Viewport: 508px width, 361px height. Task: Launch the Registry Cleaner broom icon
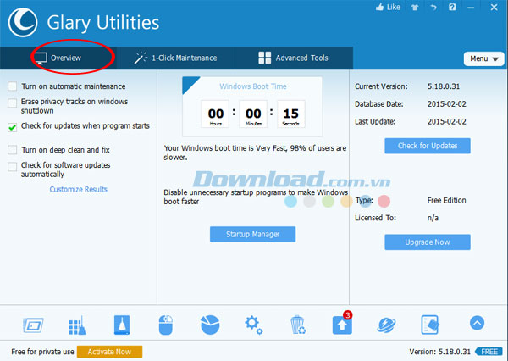coord(77,325)
